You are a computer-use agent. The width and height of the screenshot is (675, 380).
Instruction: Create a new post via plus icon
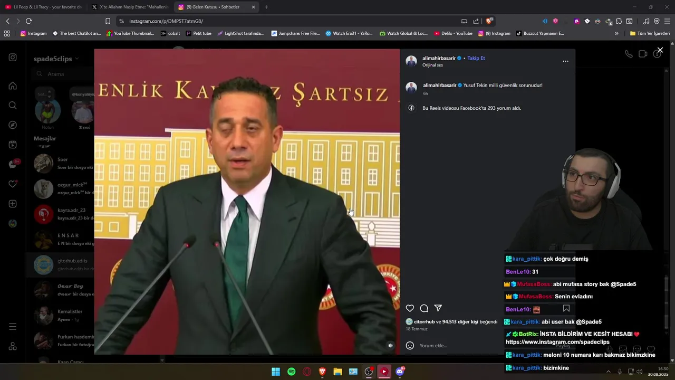(13, 204)
